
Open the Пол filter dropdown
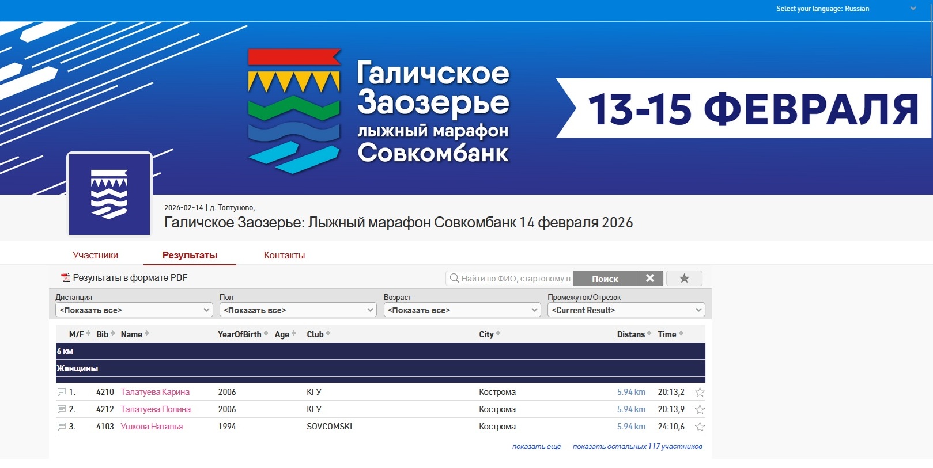point(298,310)
